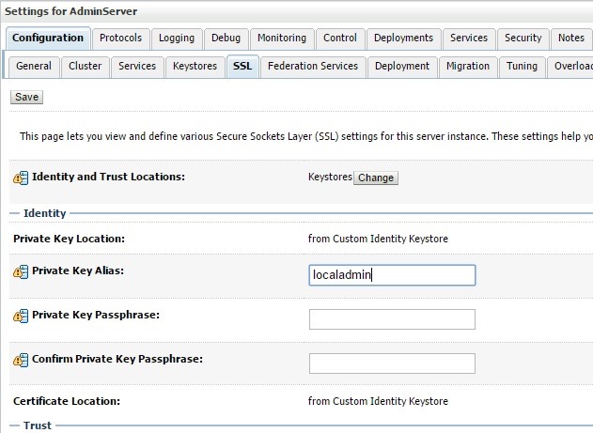Screen dimensions: 593x433
Task: Click the Confirm Private Key Passphrase field
Action: coord(392,363)
